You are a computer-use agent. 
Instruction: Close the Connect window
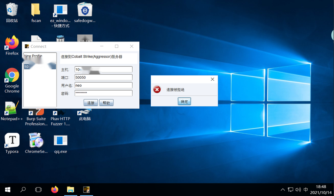point(131,46)
